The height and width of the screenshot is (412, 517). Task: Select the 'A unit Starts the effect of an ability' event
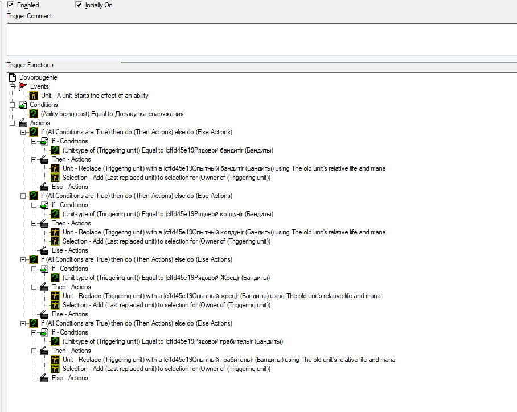(95, 96)
